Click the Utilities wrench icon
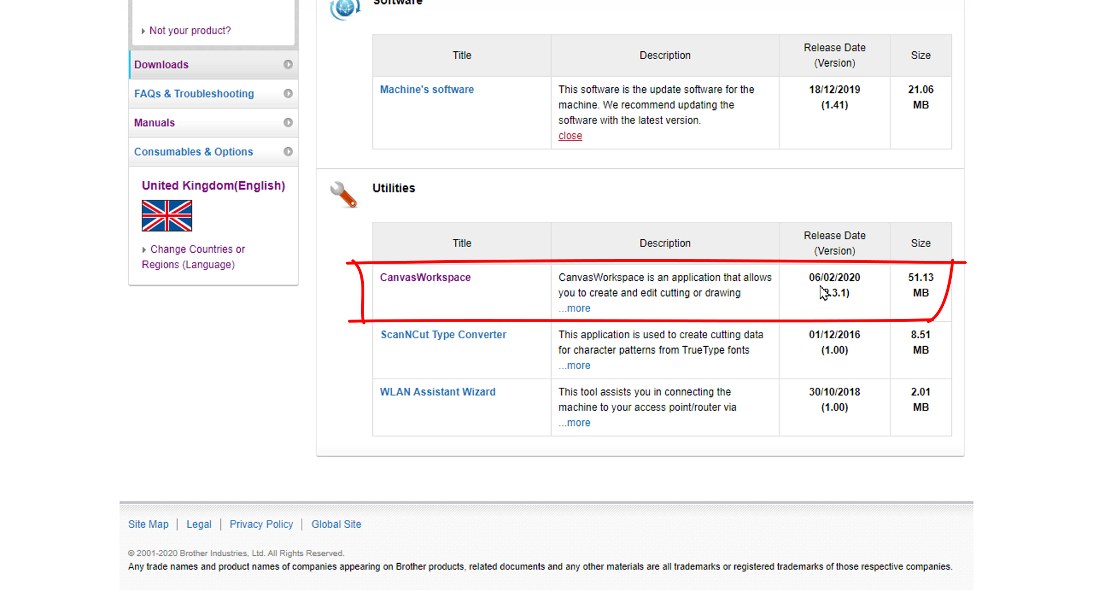Screen dimensions: 1093x615 tap(343, 195)
